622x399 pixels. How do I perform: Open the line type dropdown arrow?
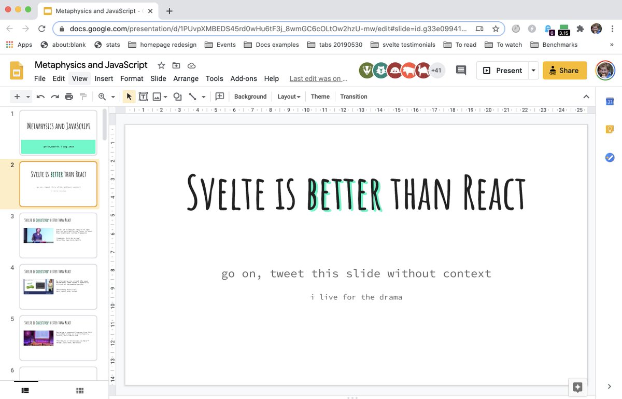(x=203, y=97)
